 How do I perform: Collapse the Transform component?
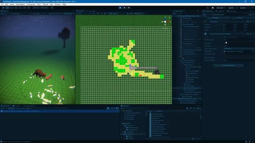pyautogui.click(x=203, y=21)
